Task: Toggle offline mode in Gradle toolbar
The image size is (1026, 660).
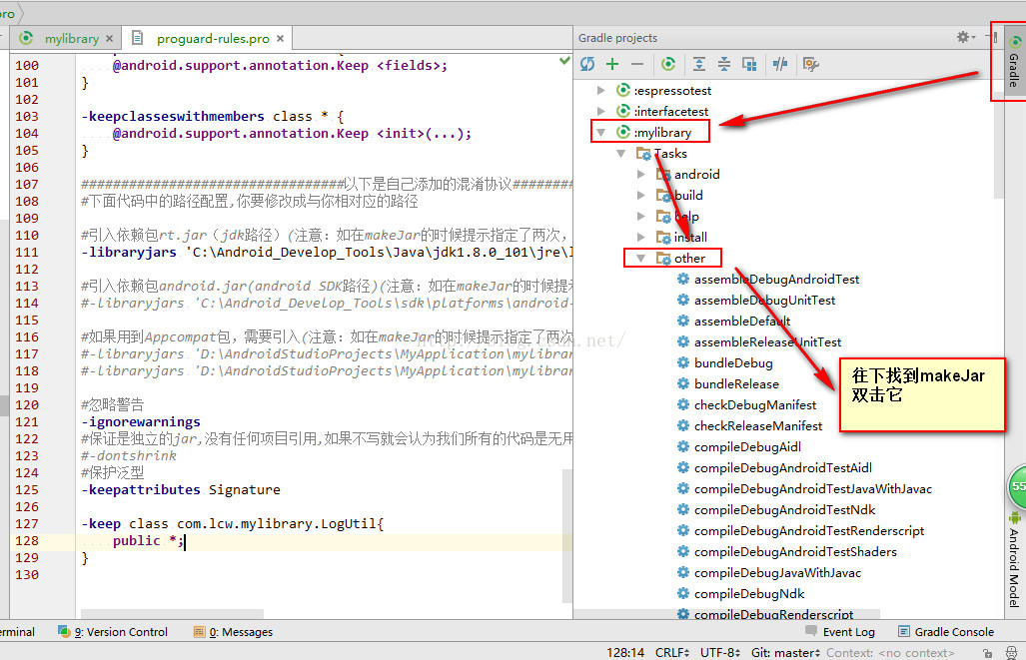Action: [782, 64]
